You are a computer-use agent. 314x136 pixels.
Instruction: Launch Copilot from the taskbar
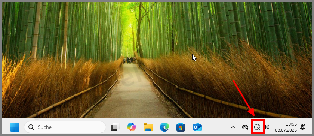[x=132, y=127]
